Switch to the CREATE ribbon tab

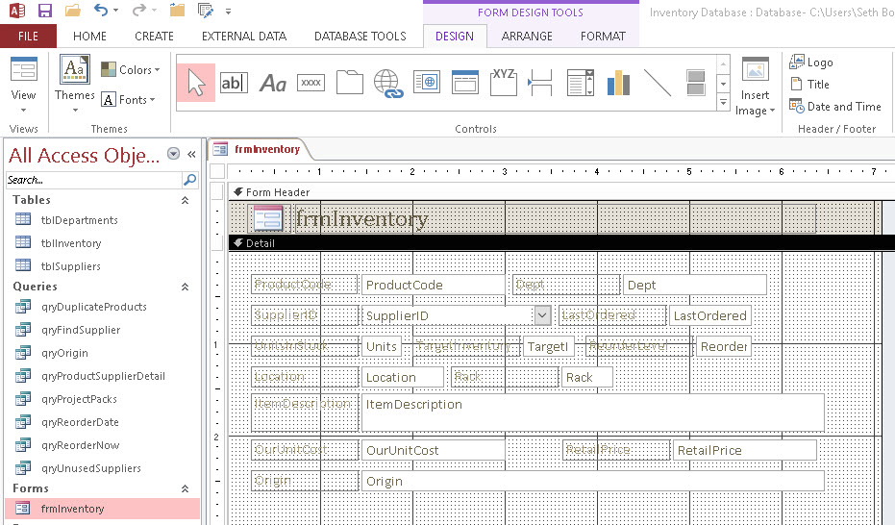(x=154, y=37)
